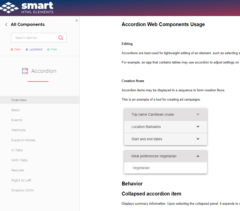The image size is (240, 211).
Task: Click the 'new' filter indicator dot
Action: [11, 49]
